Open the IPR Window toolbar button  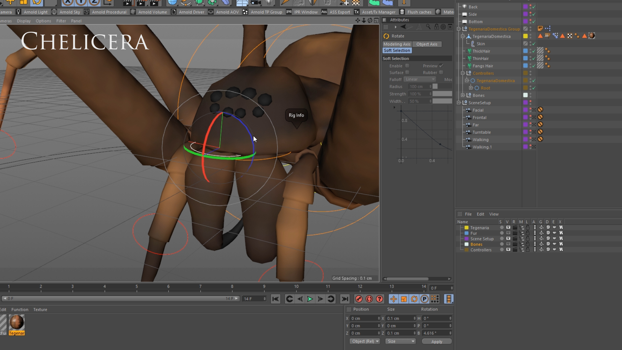(x=302, y=12)
